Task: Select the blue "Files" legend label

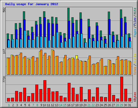Action: tap(135, 22)
